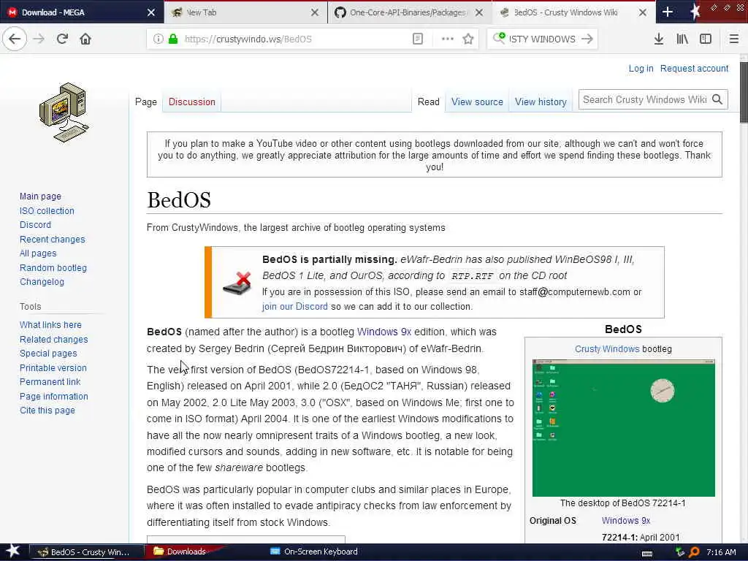Open the browser home page

[85, 39]
